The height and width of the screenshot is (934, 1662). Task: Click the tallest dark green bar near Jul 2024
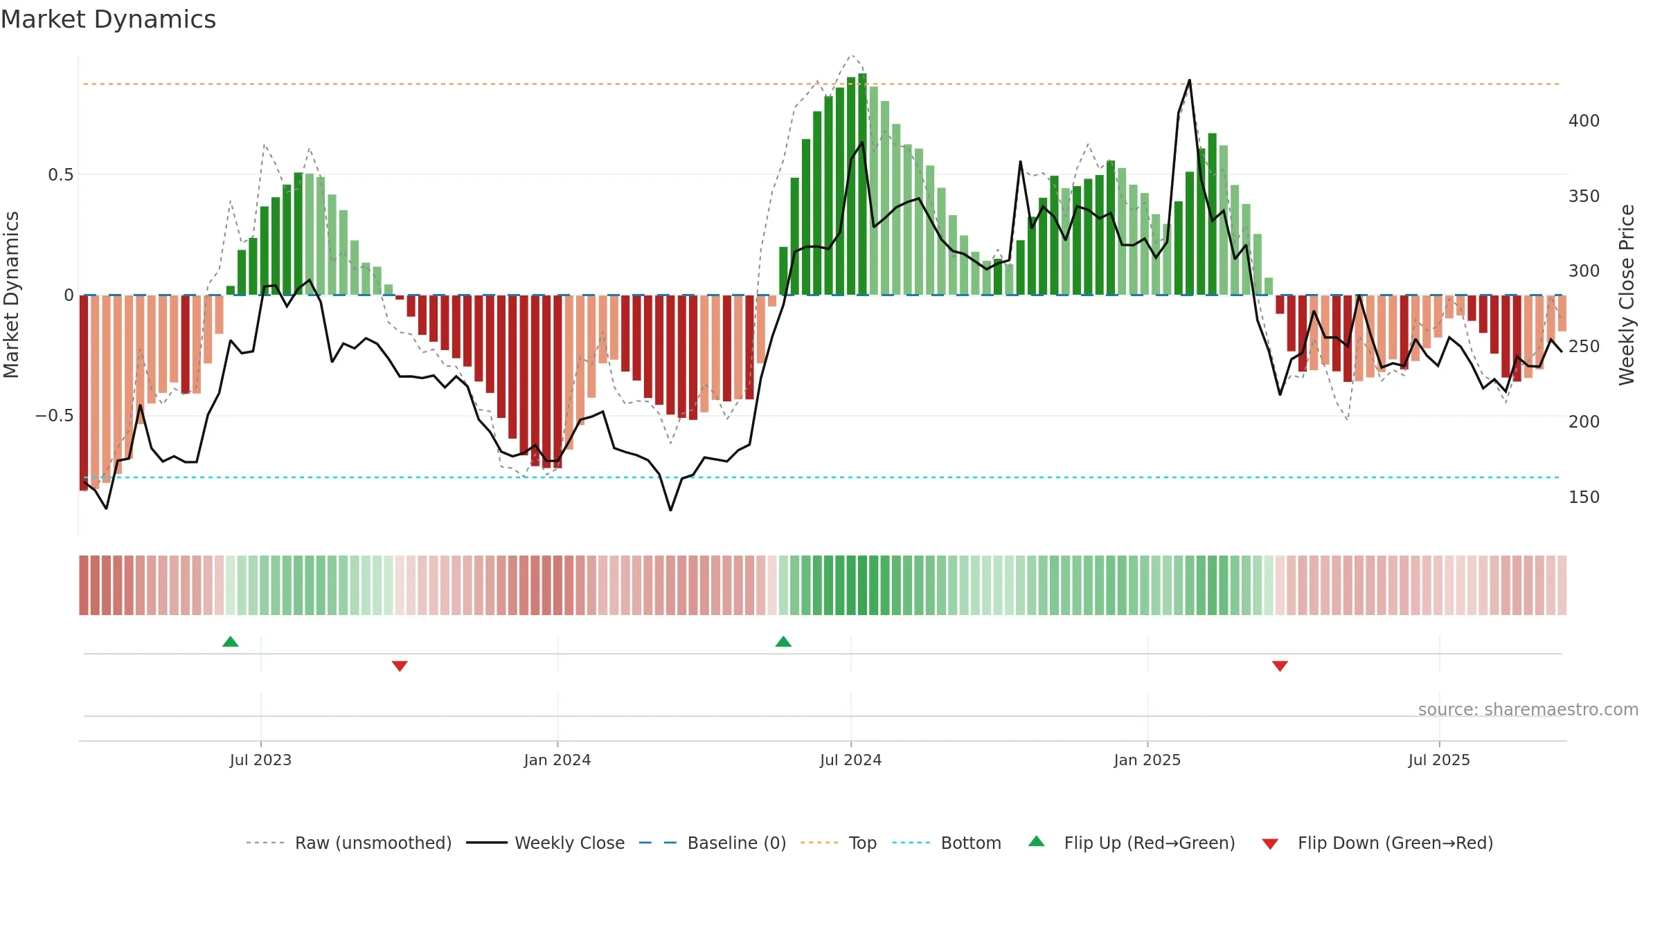pyautogui.click(x=862, y=184)
